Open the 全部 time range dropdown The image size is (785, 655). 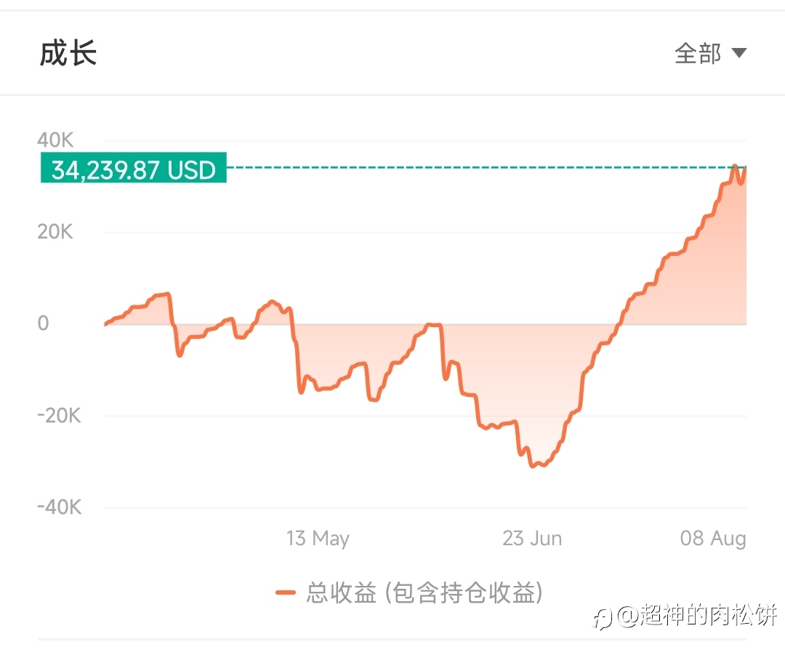pyautogui.click(x=710, y=53)
